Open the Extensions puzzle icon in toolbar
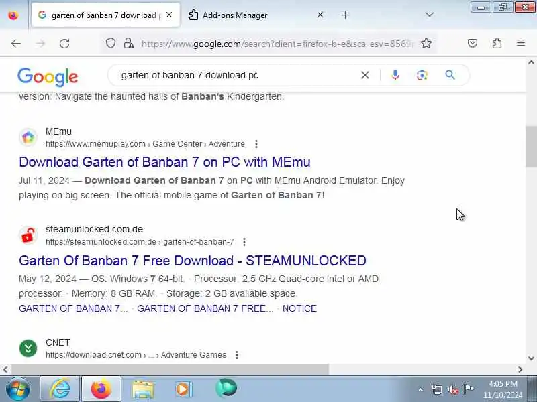The height and width of the screenshot is (402, 537). click(x=497, y=43)
